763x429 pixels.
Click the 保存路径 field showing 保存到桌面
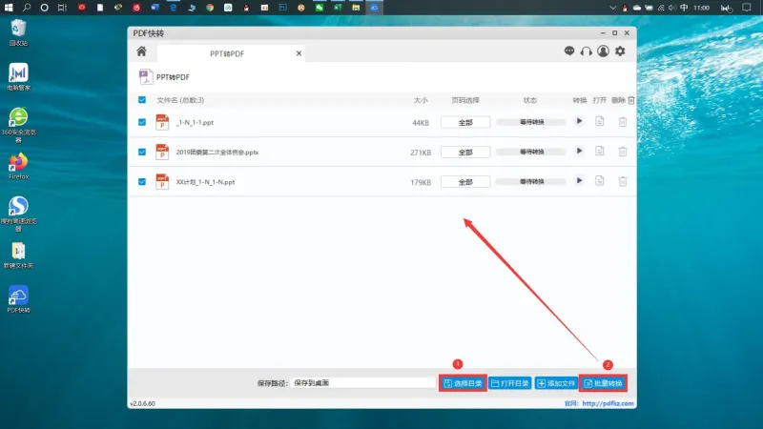point(363,383)
